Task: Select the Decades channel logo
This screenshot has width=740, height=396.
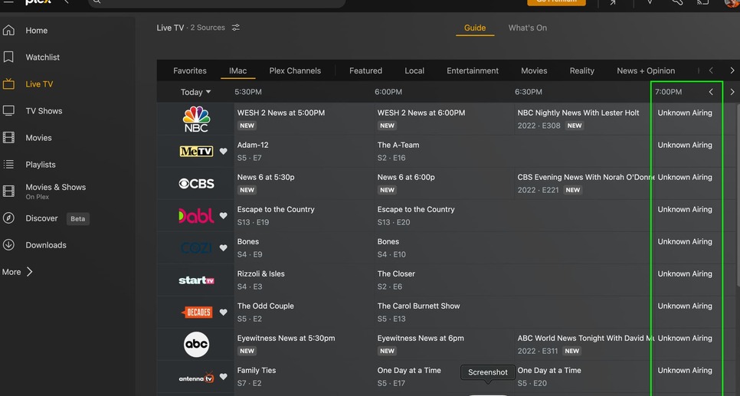Action: click(x=197, y=312)
